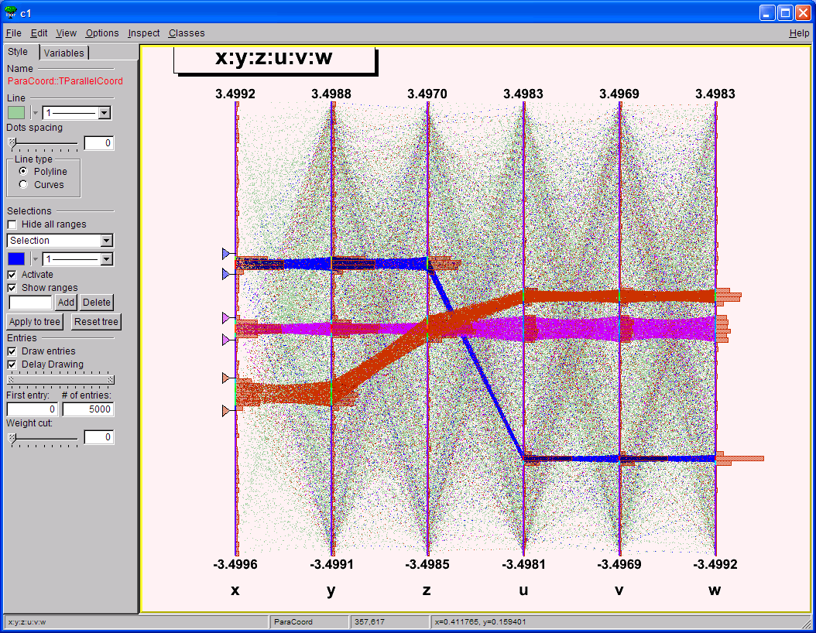Click the # of entries input field showing 5000
Screen dimensions: 816x633
tap(87, 409)
